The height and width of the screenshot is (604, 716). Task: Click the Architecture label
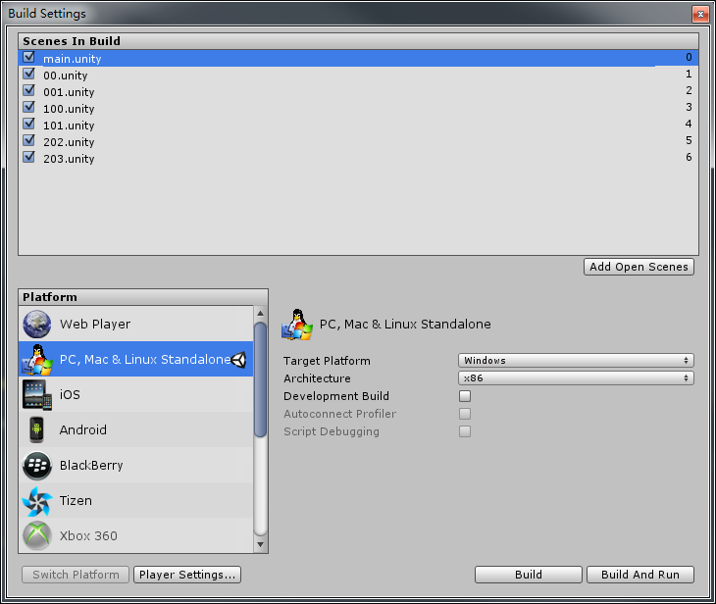point(317,378)
